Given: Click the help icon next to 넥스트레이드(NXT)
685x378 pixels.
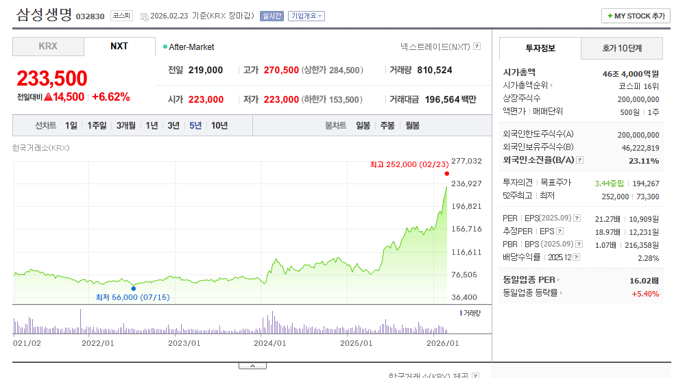Looking at the screenshot, I should pos(477,47).
